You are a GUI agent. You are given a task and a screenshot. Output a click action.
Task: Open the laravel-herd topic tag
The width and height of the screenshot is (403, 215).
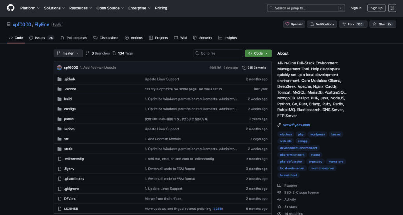coord(288,175)
